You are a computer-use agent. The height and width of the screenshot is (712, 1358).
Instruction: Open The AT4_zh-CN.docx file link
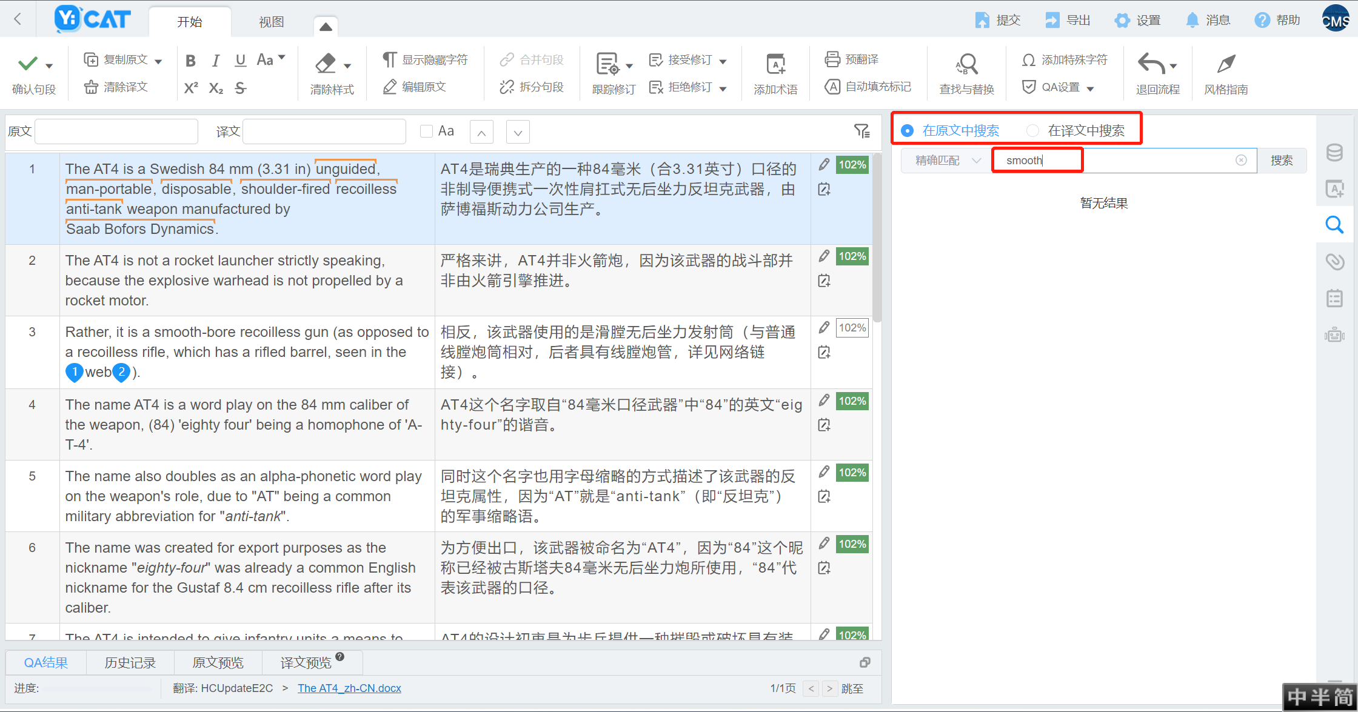[x=349, y=688]
